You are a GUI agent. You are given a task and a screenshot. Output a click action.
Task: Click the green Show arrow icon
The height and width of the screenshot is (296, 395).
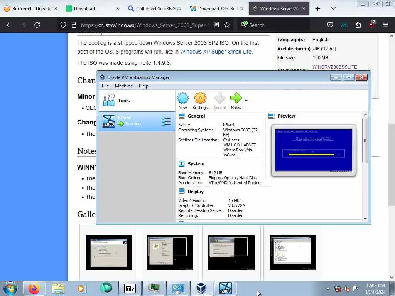coord(236,101)
